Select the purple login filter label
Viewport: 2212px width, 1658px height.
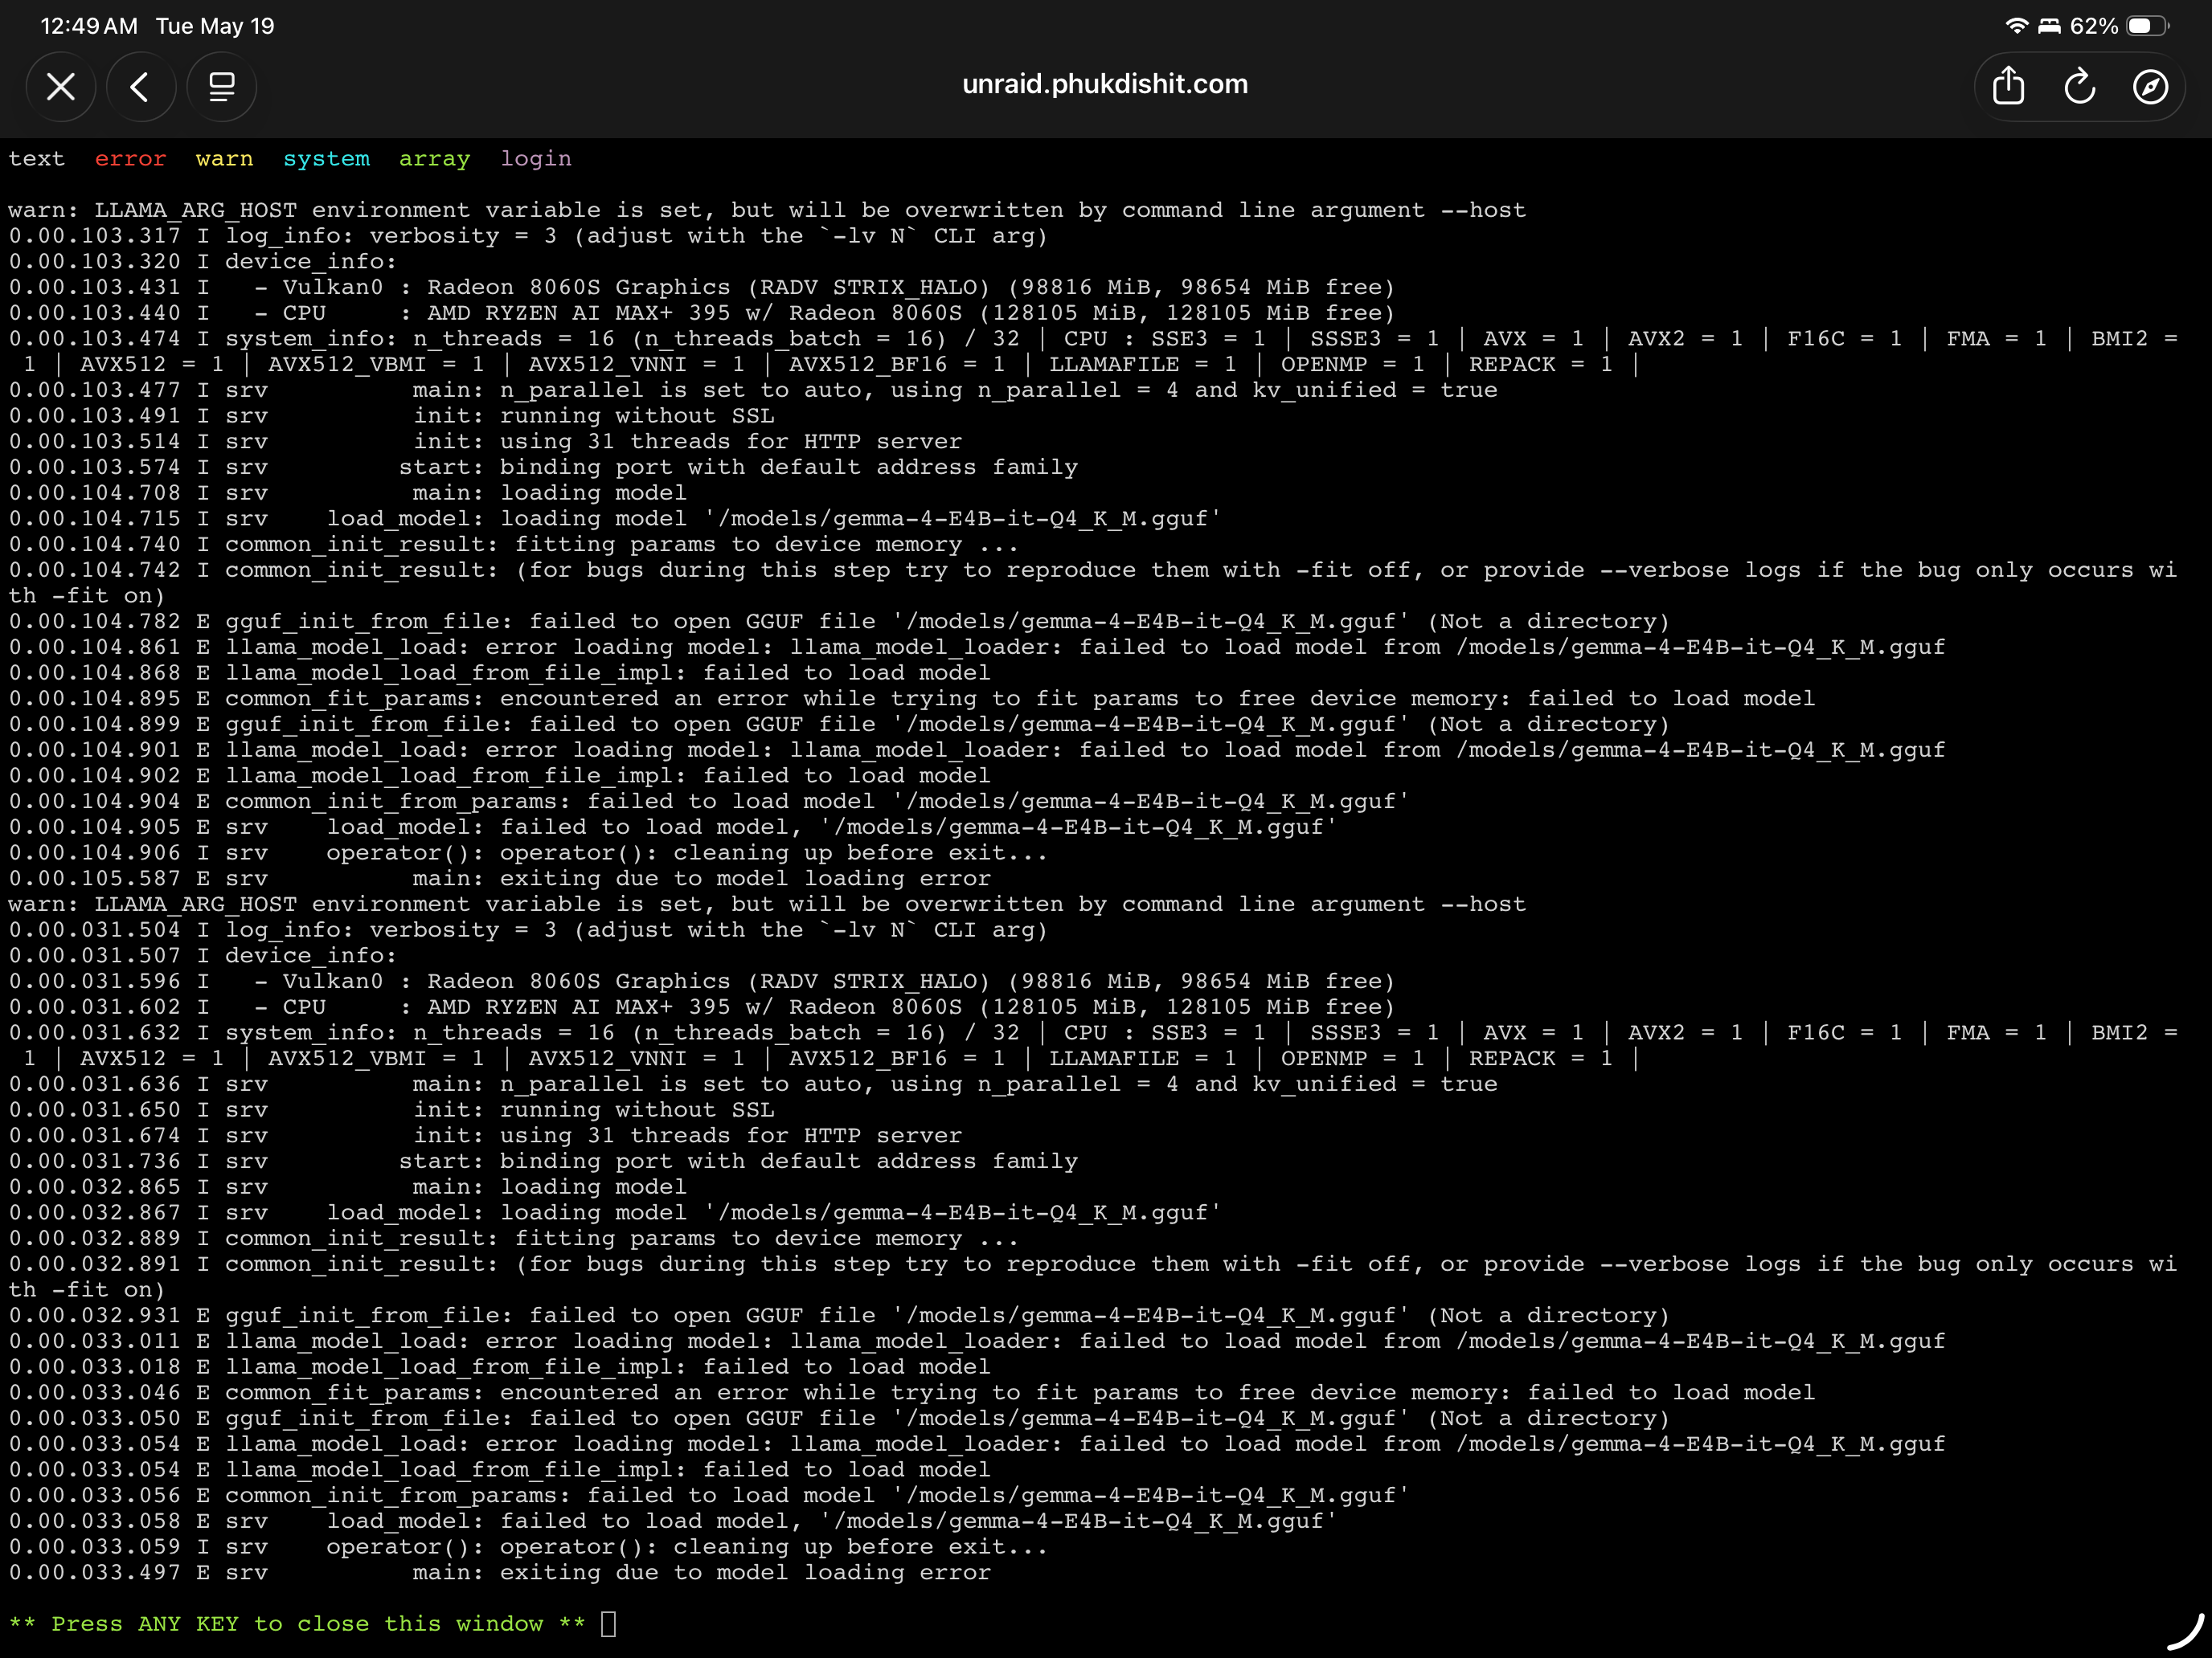[536, 159]
